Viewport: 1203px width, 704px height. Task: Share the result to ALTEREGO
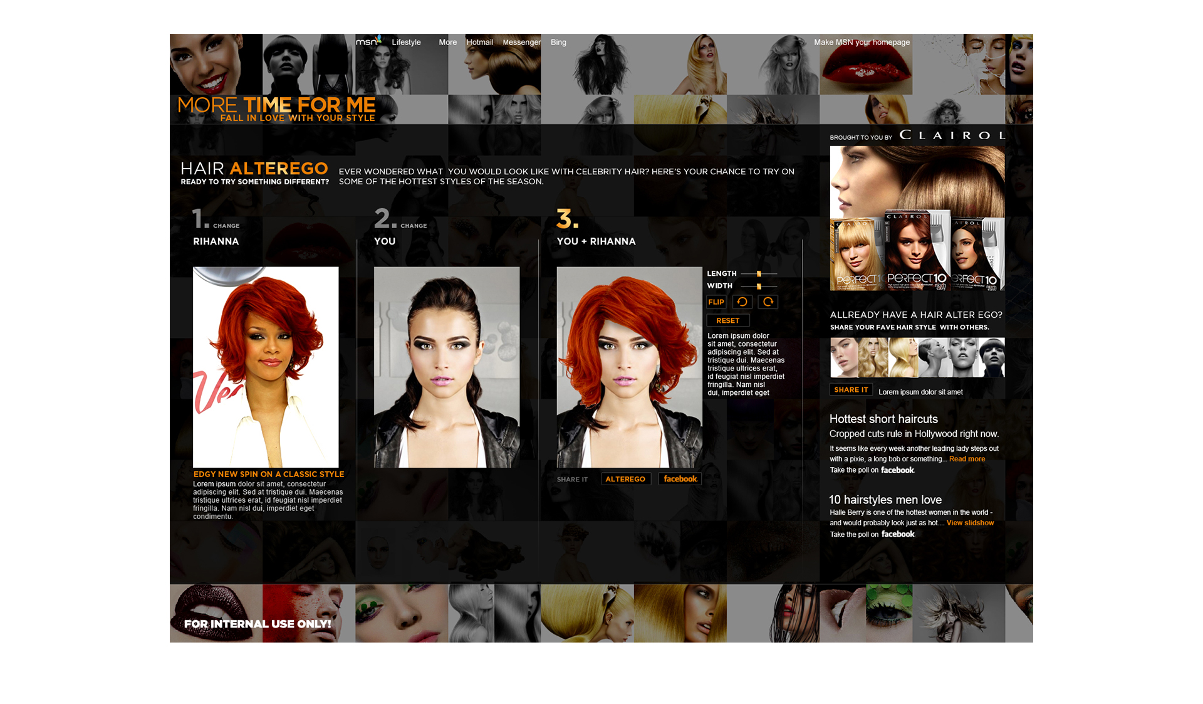click(625, 479)
